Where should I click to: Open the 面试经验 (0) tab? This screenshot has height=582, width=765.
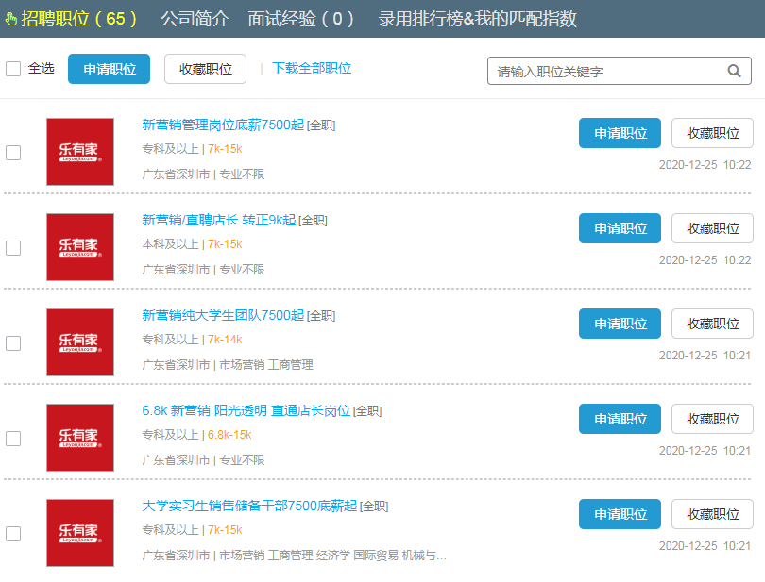coord(301,19)
